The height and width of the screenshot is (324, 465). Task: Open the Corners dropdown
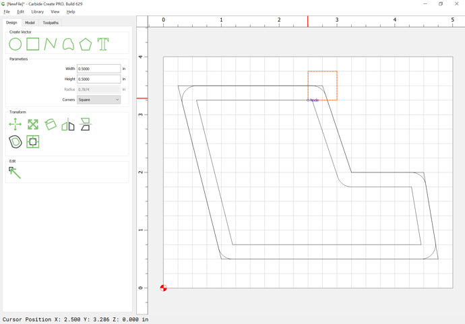click(98, 100)
